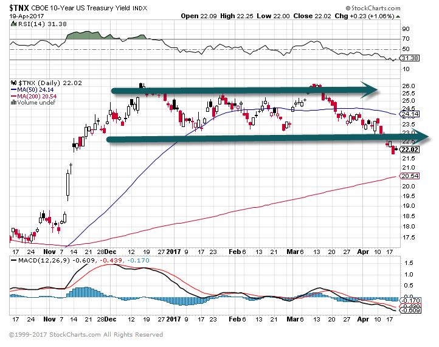
Task: Click the 10 level on the RSI axis
Action: click(406, 69)
